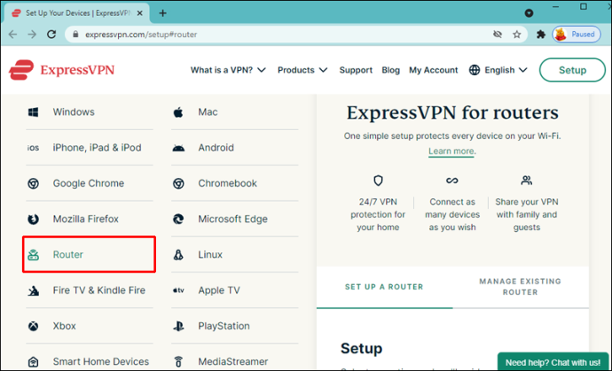
Task: Click the Microsoft Edge icon
Action: pos(178,219)
